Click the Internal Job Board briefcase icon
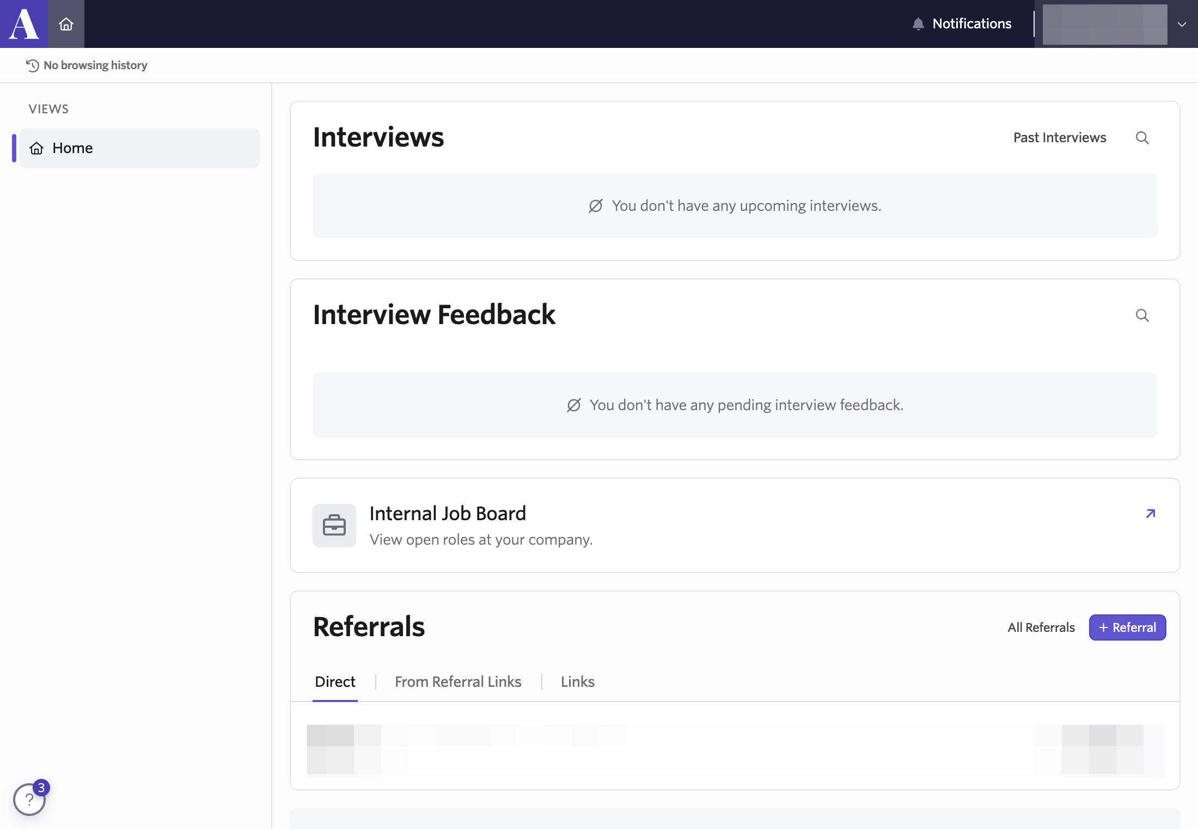 (334, 526)
